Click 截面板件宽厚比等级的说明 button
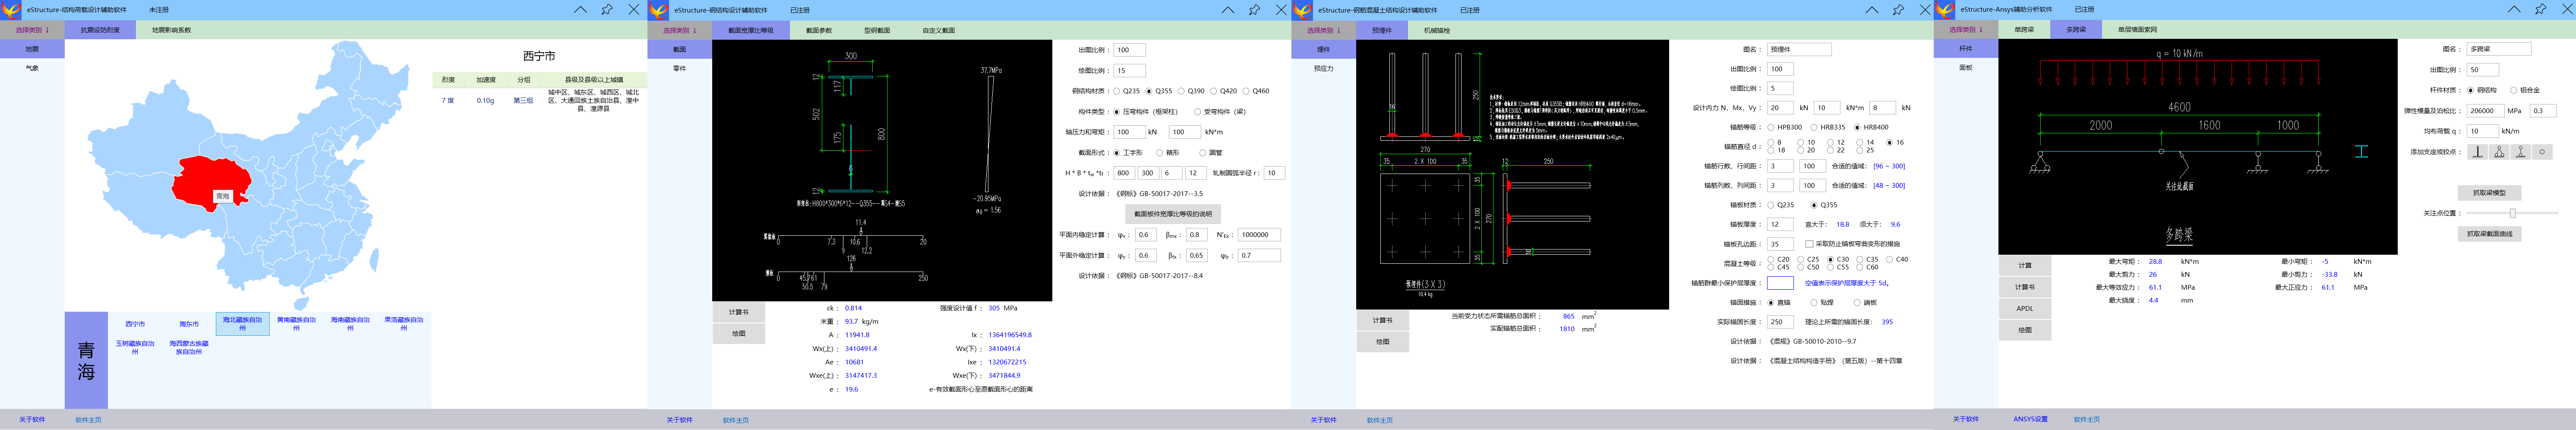This screenshot has width=2576, height=430. click(1173, 214)
